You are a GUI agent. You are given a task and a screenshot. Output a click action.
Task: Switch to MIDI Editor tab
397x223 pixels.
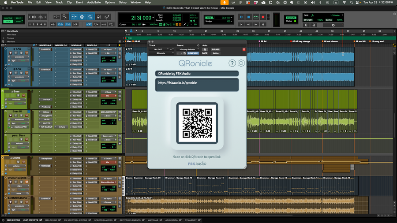[13, 220]
